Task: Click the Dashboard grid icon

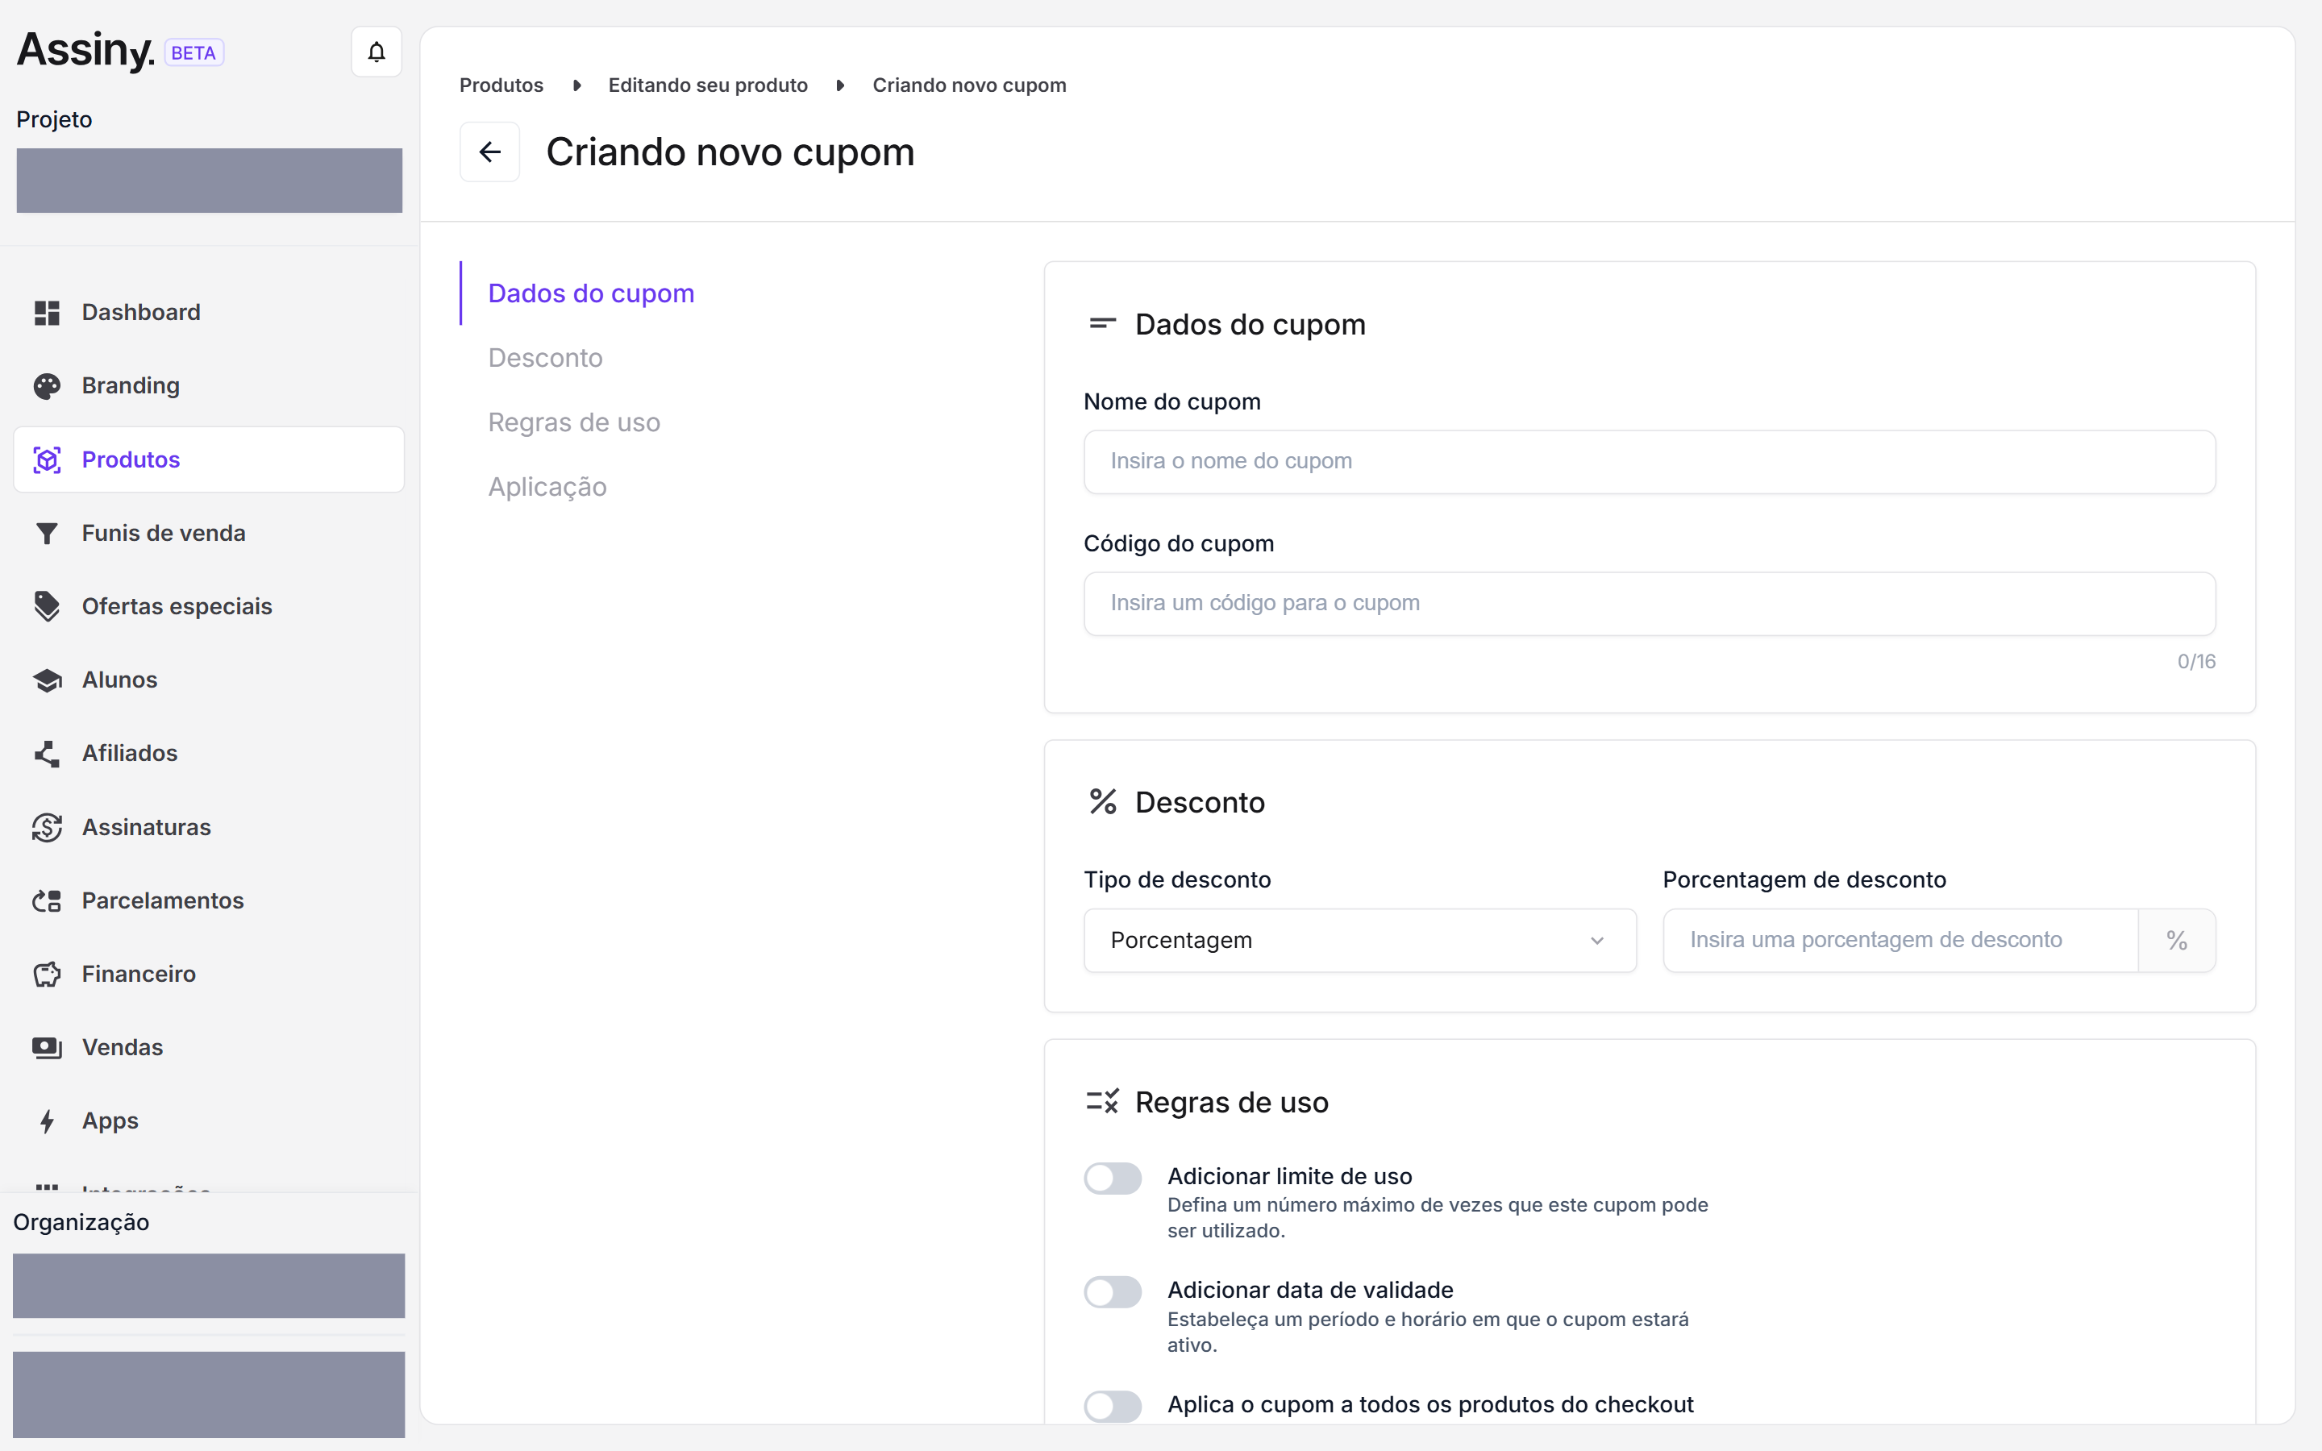Action: [47, 313]
